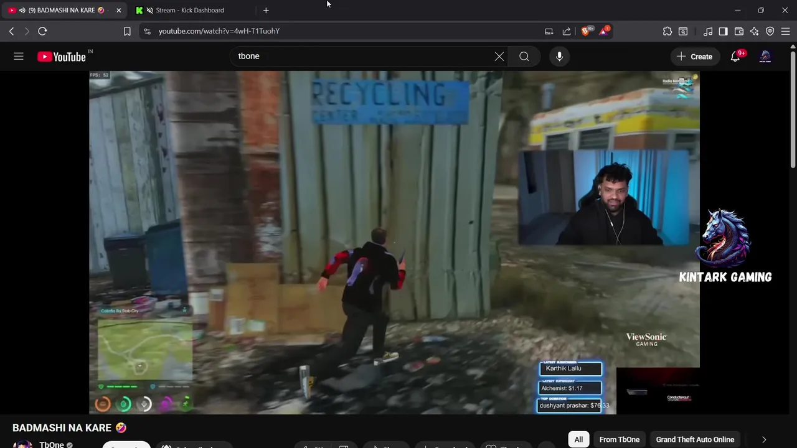The height and width of the screenshot is (448, 797).
Task: Go back with browser back arrow
Action: [x=11, y=31]
